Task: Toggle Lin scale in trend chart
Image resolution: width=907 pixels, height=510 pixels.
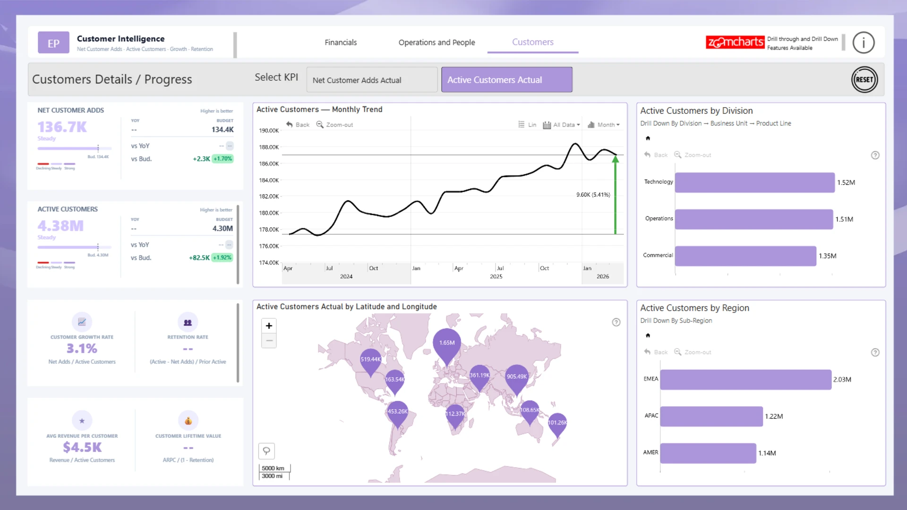Action: pyautogui.click(x=527, y=125)
